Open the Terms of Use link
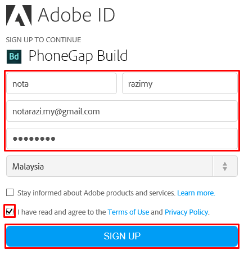Screen dimensions: 244x254 (128, 212)
